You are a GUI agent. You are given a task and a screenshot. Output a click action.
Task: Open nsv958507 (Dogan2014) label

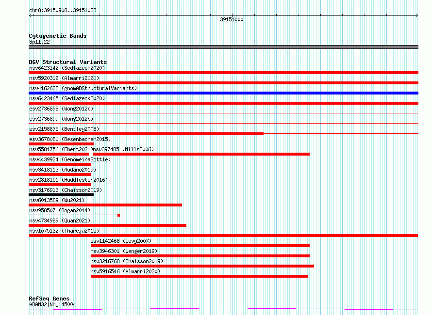click(x=60, y=210)
